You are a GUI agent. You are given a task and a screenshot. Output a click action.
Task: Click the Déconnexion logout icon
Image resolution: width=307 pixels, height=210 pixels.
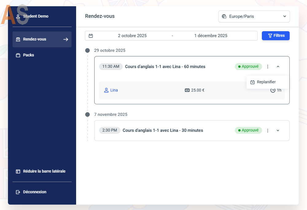pos(18,192)
